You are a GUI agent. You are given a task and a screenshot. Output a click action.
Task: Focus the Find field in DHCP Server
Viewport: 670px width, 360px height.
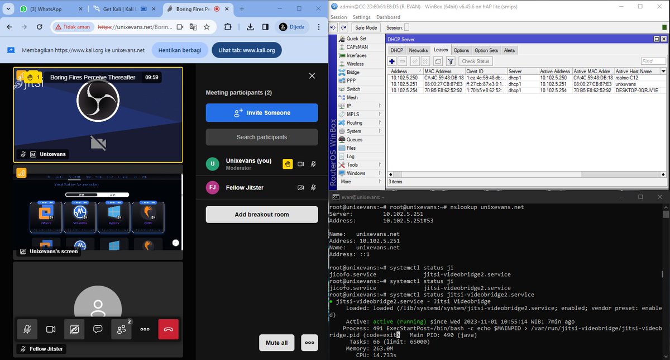point(653,61)
